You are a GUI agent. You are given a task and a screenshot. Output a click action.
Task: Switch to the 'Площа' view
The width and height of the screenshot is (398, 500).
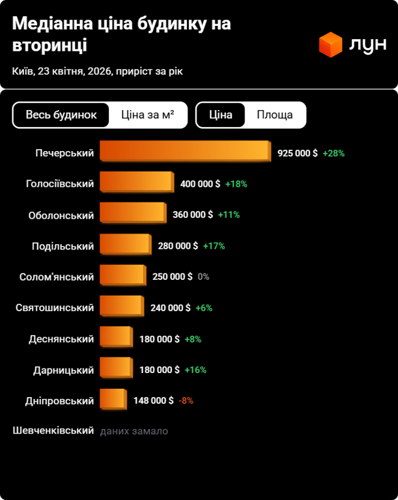(x=275, y=115)
